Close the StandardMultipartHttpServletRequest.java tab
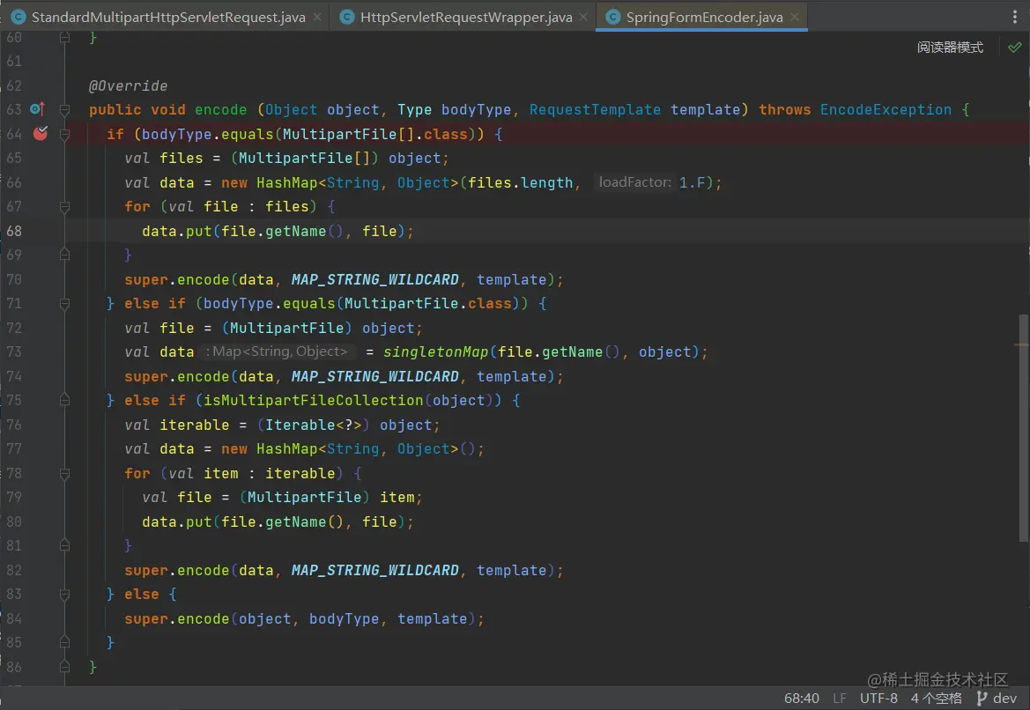 (x=317, y=17)
